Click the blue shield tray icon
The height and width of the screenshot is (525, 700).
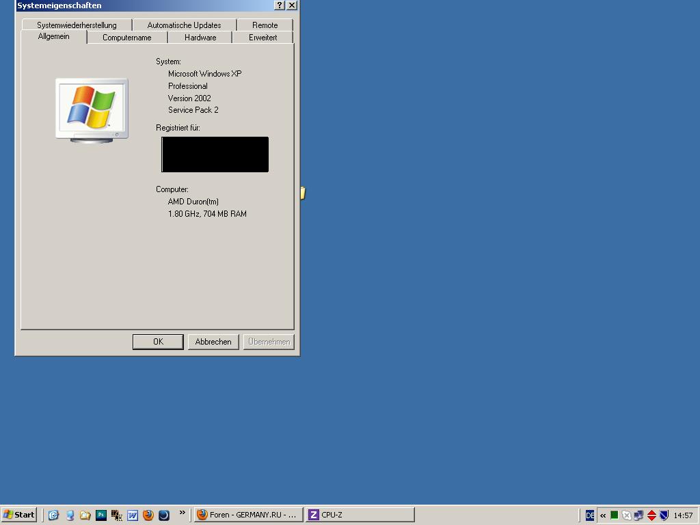click(664, 515)
